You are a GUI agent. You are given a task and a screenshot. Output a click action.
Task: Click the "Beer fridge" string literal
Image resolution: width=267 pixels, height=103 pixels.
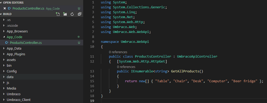click(x=244, y=81)
